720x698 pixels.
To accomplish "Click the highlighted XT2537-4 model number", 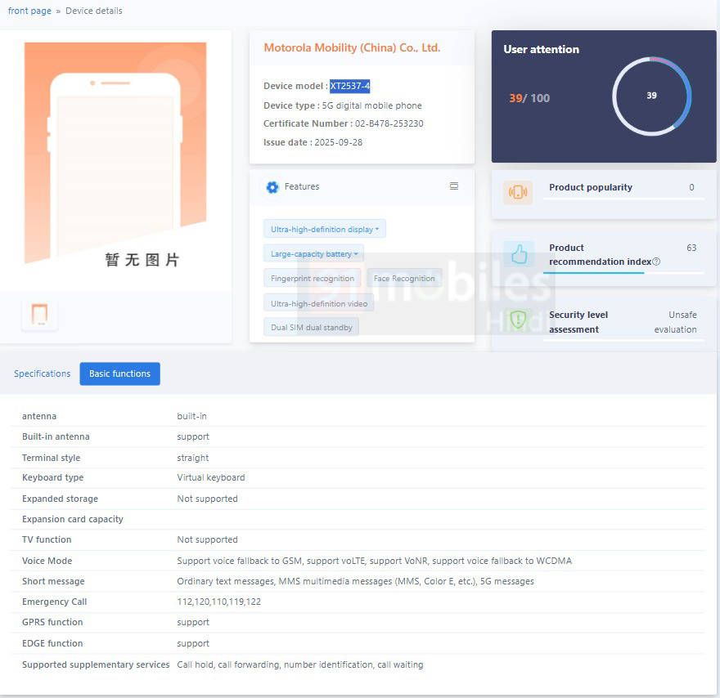I will pyautogui.click(x=350, y=86).
